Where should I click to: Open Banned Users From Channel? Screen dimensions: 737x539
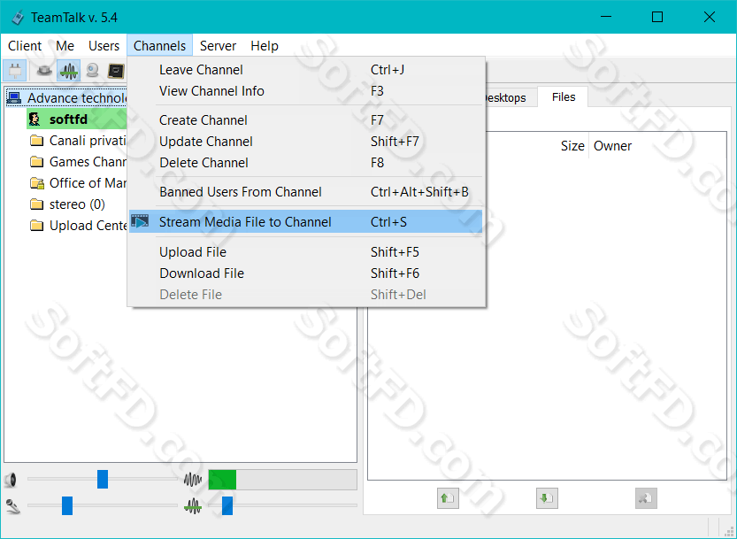tap(306, 192)
